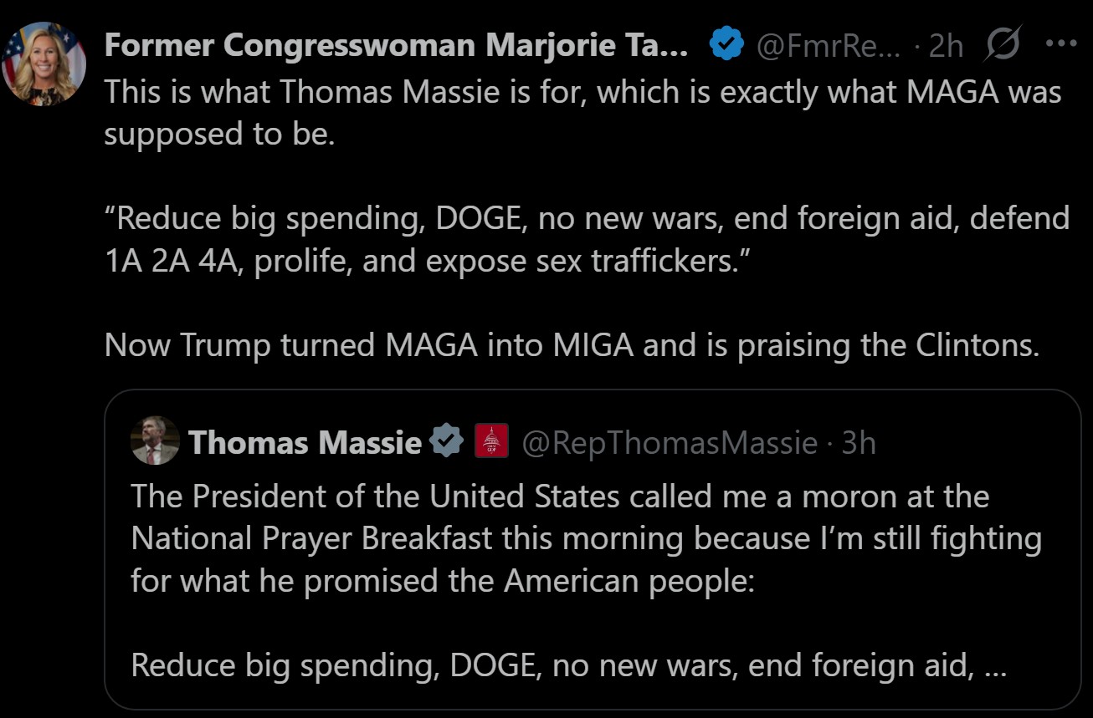Click the Thomas Massie name in quoted post
The height and width of the screenshot is (718, 1093).
coord(305,442)
